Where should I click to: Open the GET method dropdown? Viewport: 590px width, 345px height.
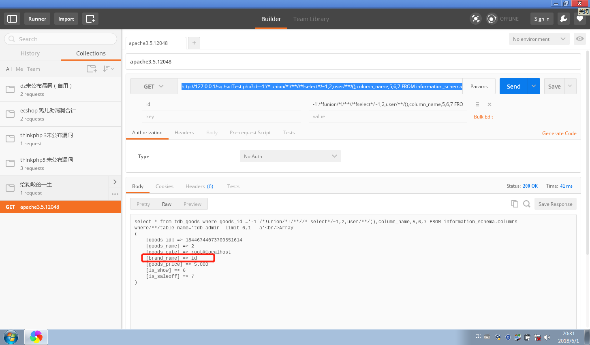click(154, 86)
